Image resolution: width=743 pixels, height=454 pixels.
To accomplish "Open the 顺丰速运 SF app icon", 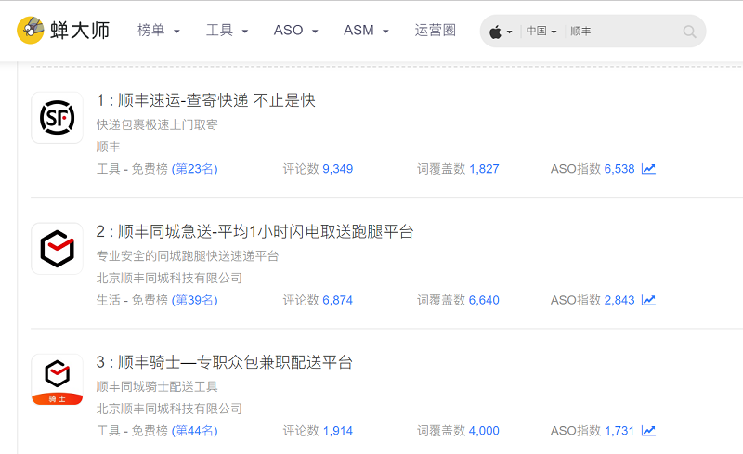I will click(57, 118).
